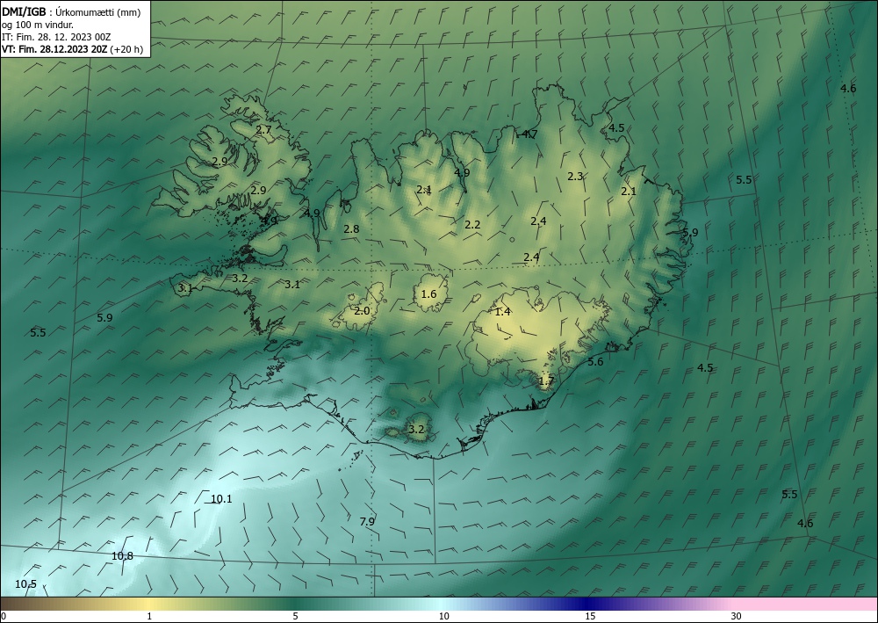
Task: Click the 4.7 value on the north coast
Action: (x=529, y=134)
